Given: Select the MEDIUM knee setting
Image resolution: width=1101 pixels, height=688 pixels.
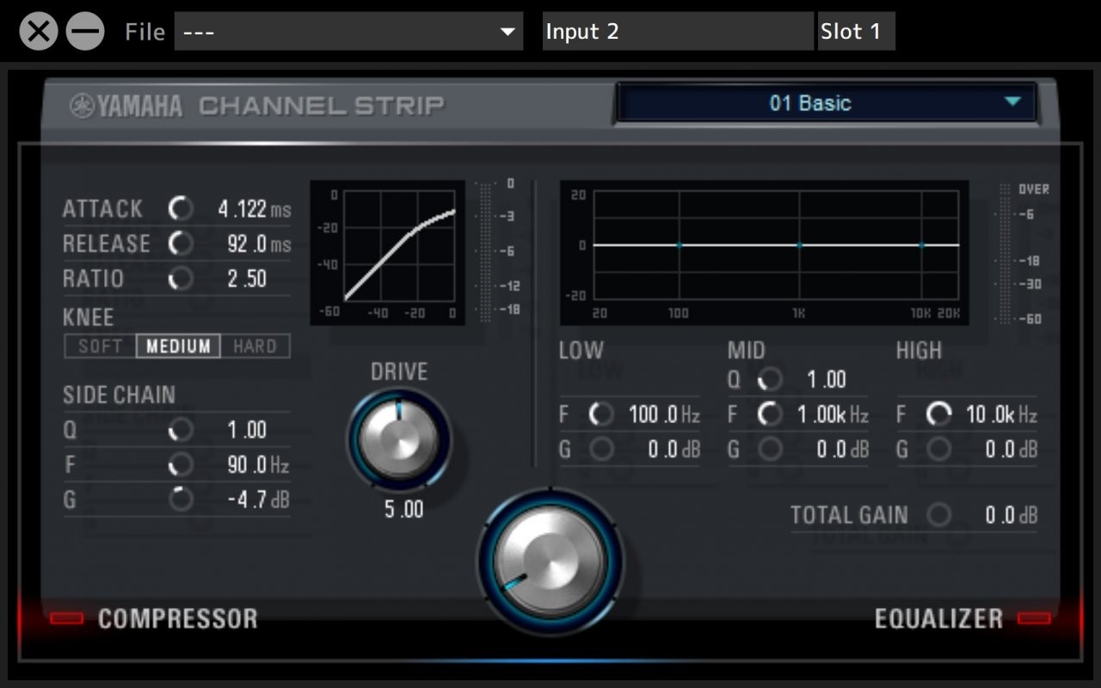Looking at the screenshot, I should click(x=178, y=347).
